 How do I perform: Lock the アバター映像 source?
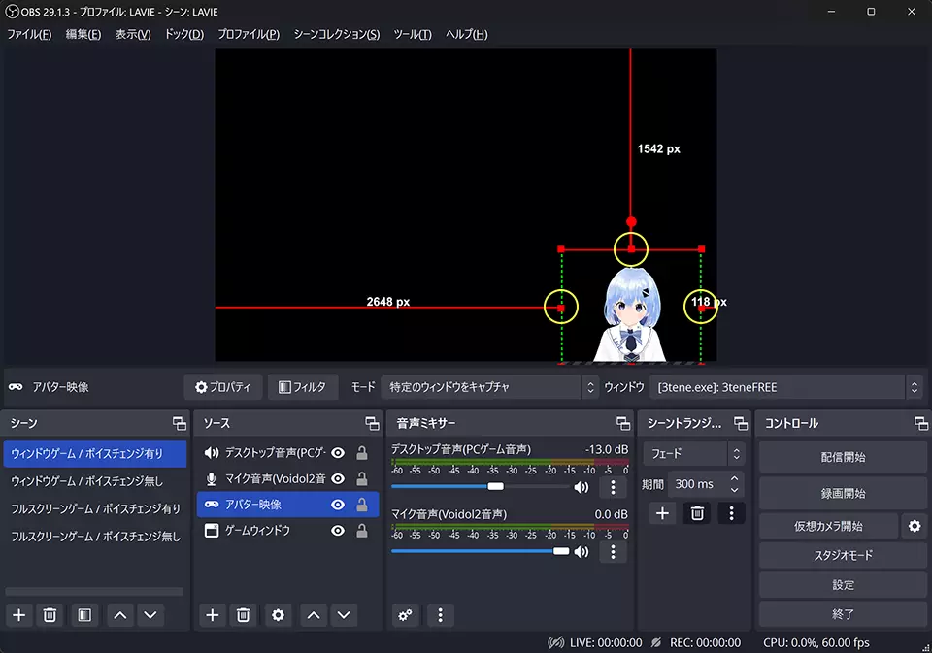361,505
